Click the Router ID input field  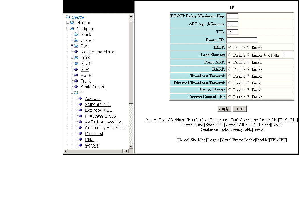242,40
